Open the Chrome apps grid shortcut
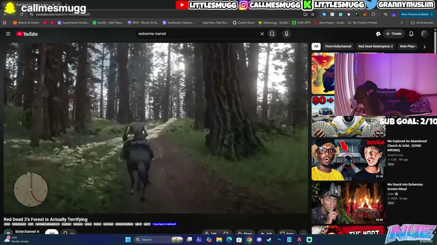Viewport: 437px width, 245px height. pos(4,23)
